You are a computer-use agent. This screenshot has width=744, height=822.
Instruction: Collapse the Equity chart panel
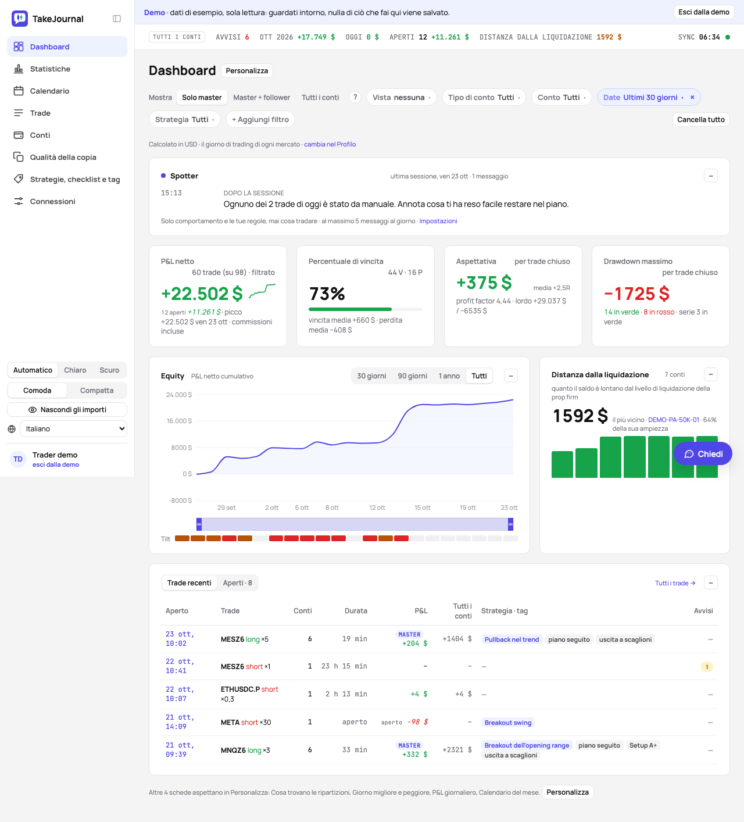coord(511,376)
